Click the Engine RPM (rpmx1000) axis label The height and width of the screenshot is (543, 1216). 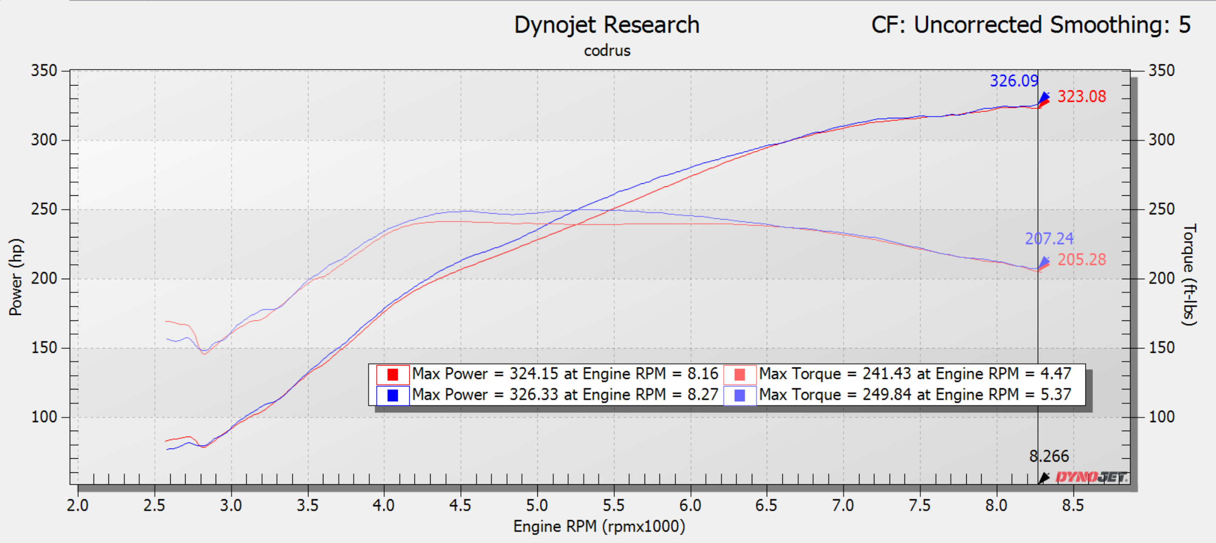[599, 526]
